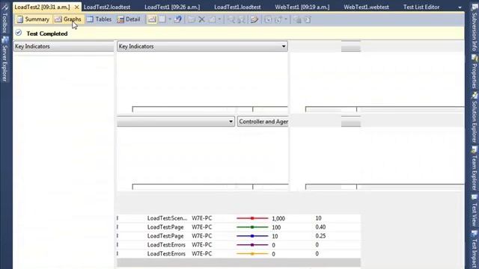The width and height of the screenshot is (479, 269).
Task: Select the yellow LoadTest:Errors line swatch
Action: tap(252, 254)
